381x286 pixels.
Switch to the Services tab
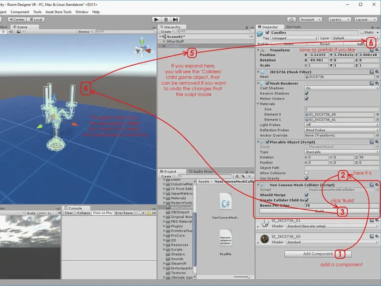click(x=293, y=27)
